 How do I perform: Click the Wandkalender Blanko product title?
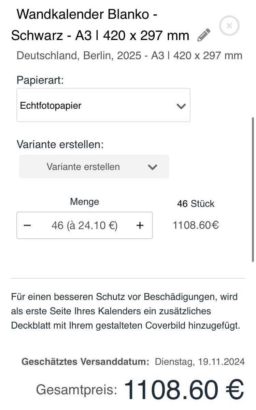point(100,25)
